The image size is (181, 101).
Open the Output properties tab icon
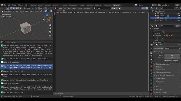click(152, 56)
